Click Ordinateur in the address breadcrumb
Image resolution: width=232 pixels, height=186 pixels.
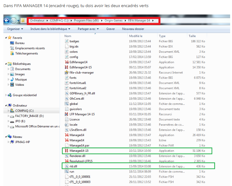[37, 20]
